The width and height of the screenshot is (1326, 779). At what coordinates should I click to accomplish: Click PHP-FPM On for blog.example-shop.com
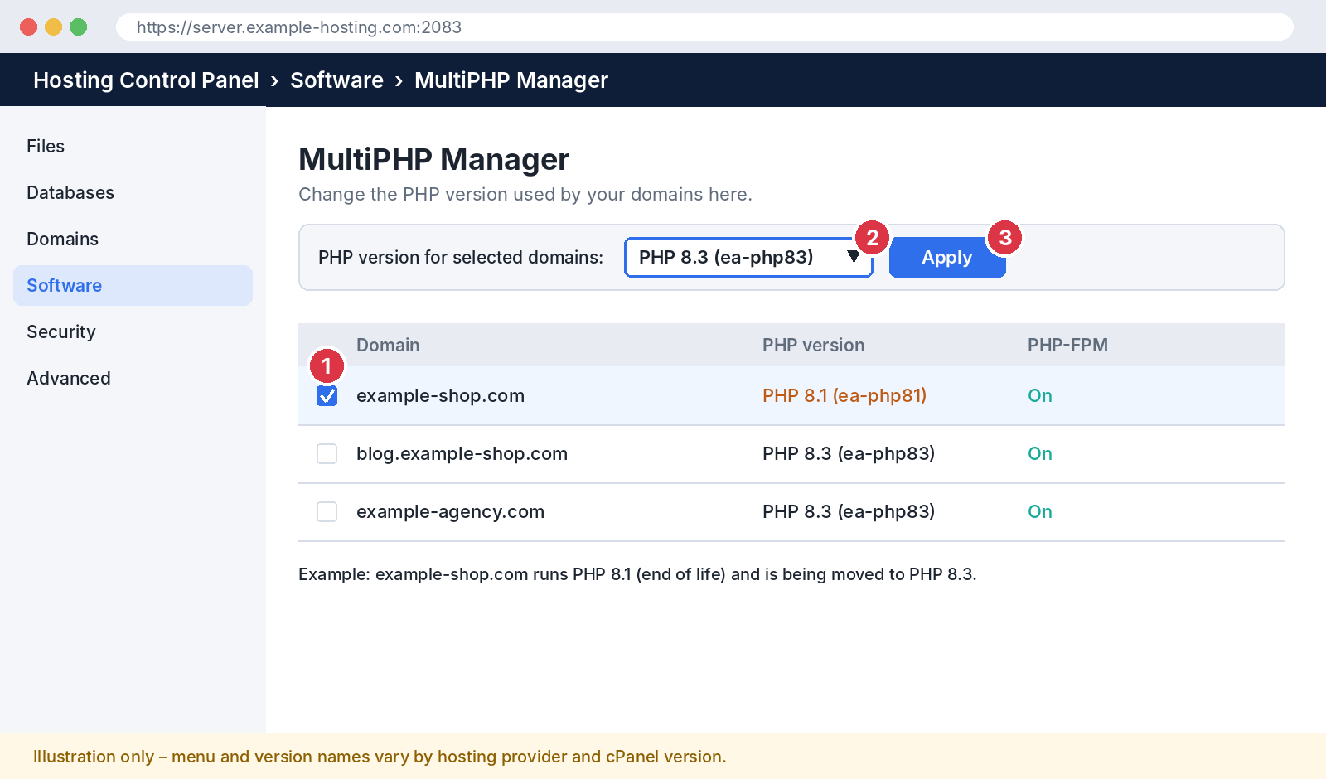pos(1040,454)
